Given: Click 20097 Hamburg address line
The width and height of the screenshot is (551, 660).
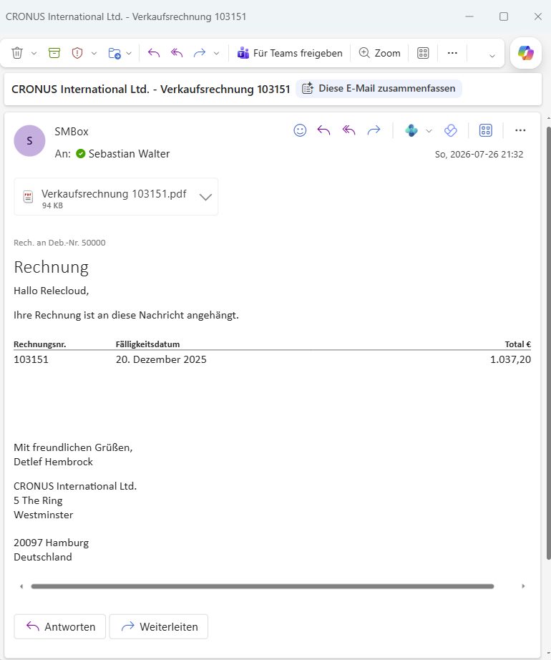Looking at the screenshot, I should pyautogui.click(x=52, y=543).
